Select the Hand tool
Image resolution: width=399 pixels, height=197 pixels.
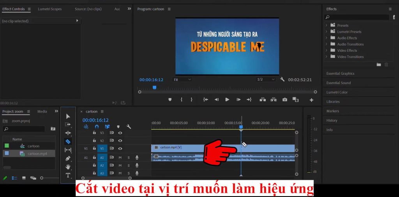click(x=68, y=167)
